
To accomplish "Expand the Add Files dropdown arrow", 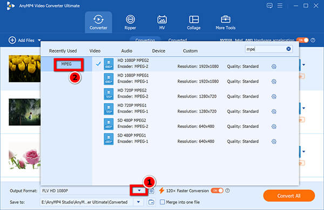I will tap(39, 40).
